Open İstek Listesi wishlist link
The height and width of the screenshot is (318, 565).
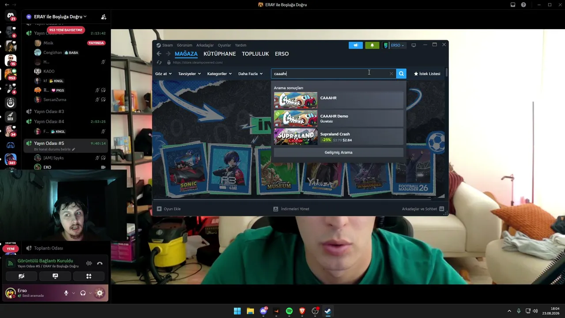point(427,74)
